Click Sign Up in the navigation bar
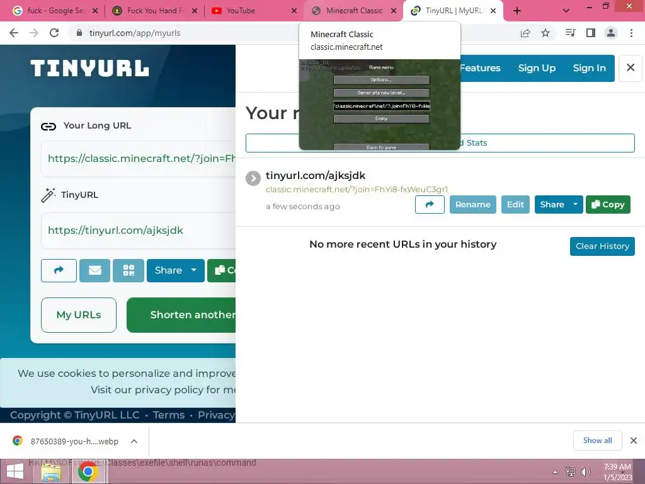The height and width of the screenshot is (484, 645). pos(537,68)
